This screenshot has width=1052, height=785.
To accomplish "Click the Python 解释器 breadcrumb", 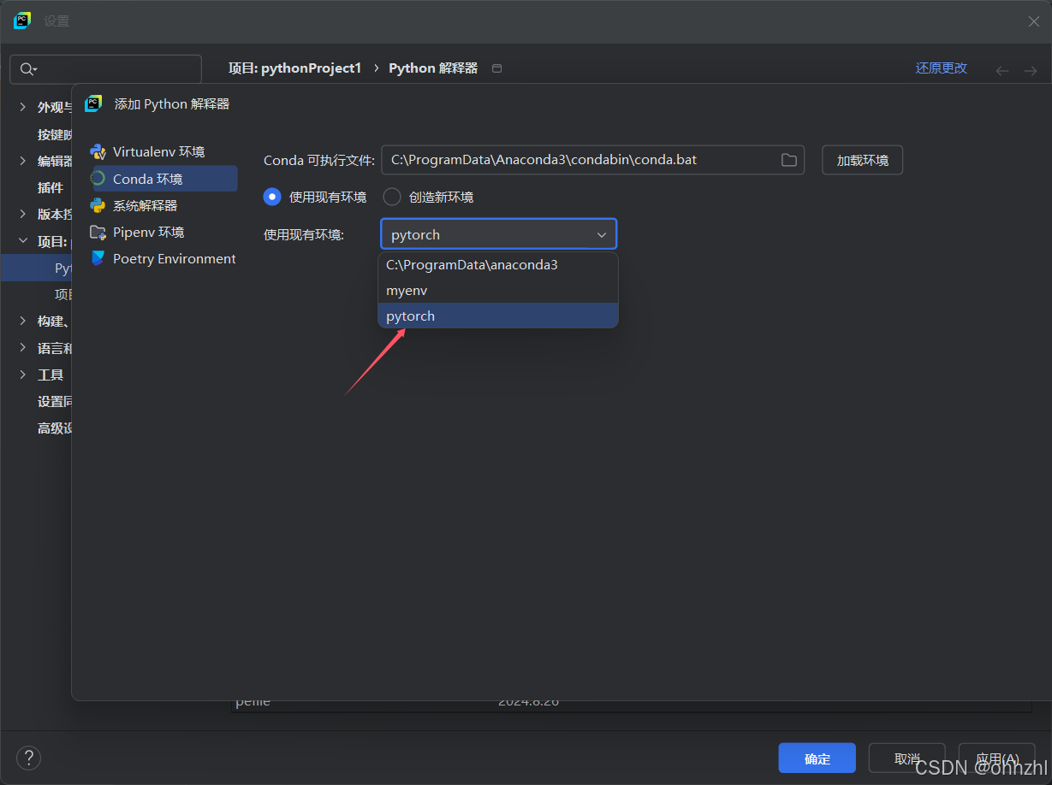I will [x=433, y=68].
